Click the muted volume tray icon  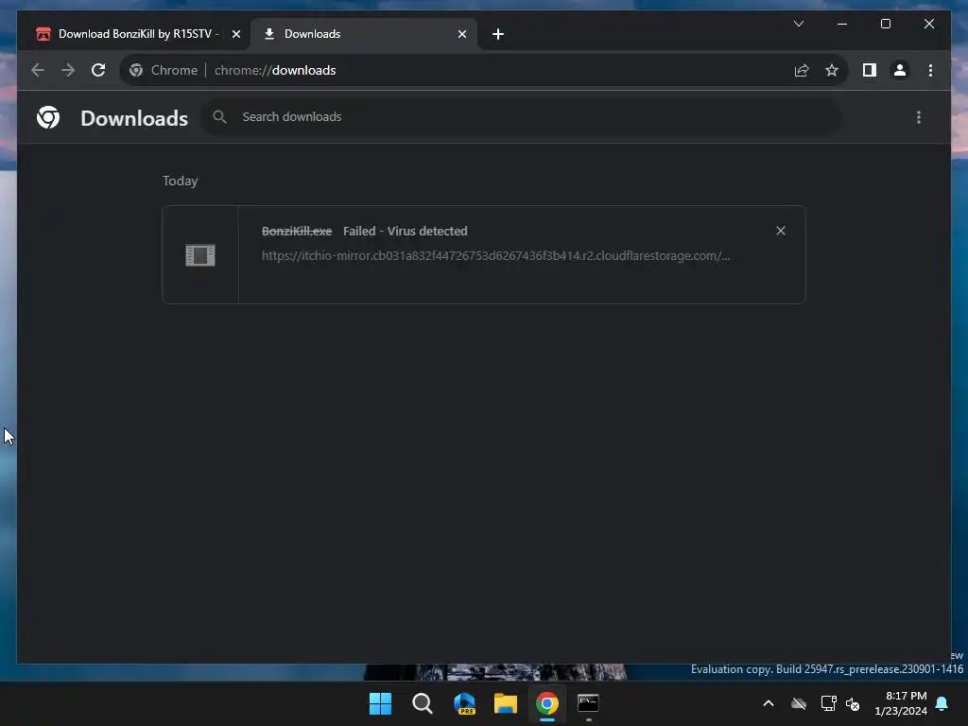point(853,703)
